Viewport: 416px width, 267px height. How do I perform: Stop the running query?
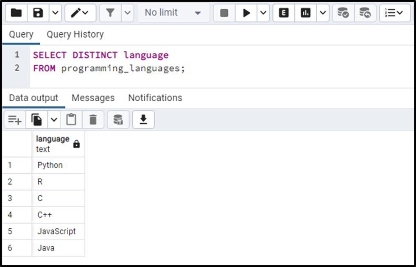224,13
